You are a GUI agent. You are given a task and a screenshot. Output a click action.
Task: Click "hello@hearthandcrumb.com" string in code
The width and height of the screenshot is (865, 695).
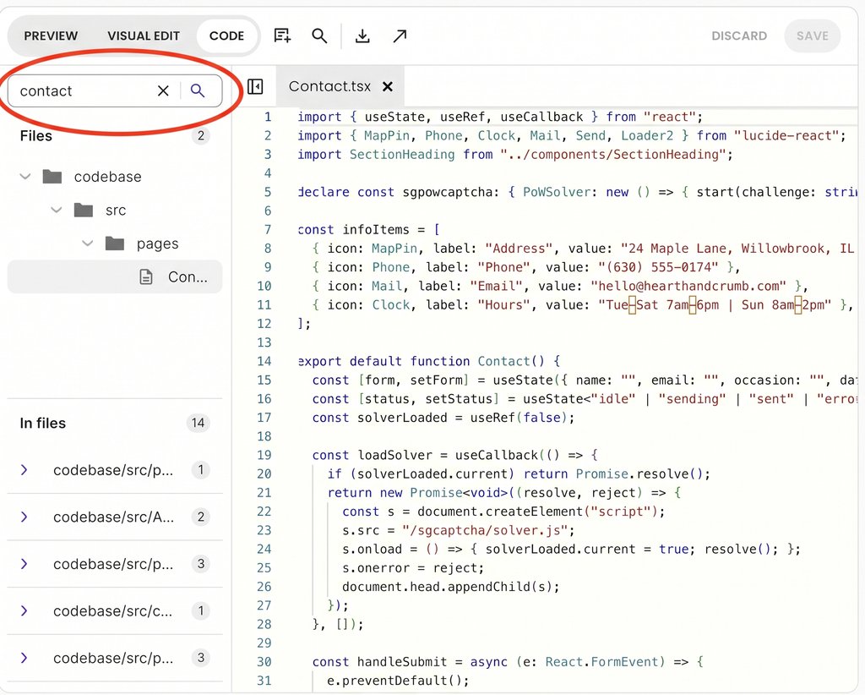(688, 286)
